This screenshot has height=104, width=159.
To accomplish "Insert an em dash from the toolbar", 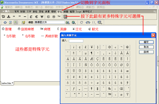I will coord(25,17).
